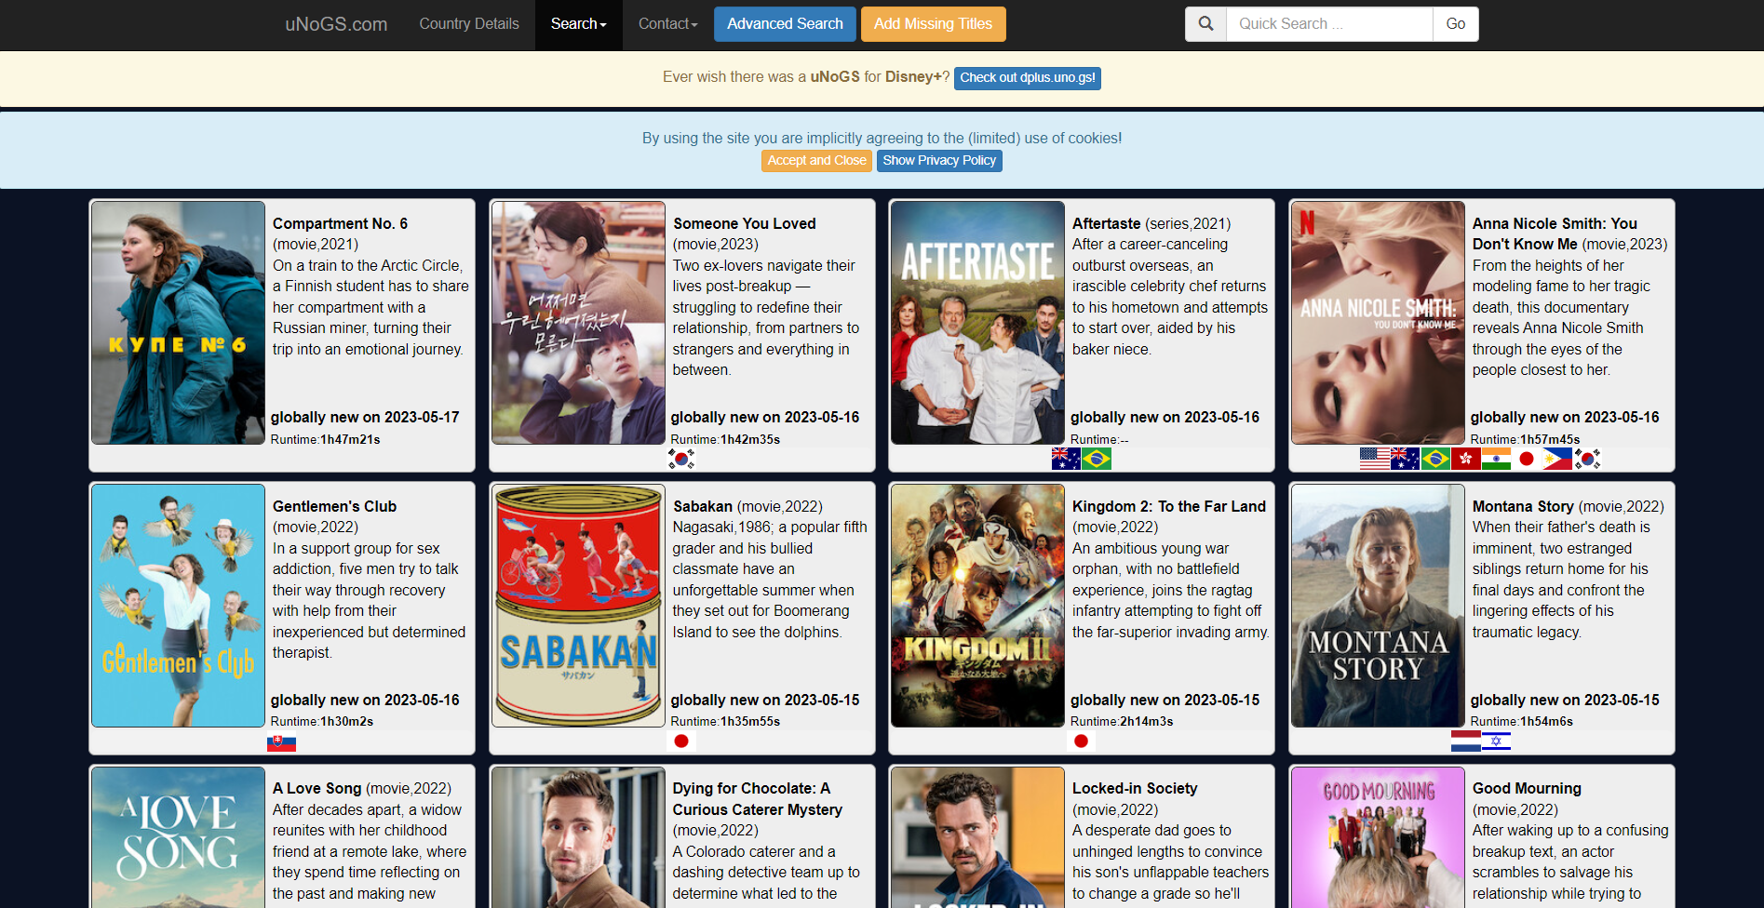
Task: Click Slovakia flag under Gentlemen's Club
Action: (281, 741)
